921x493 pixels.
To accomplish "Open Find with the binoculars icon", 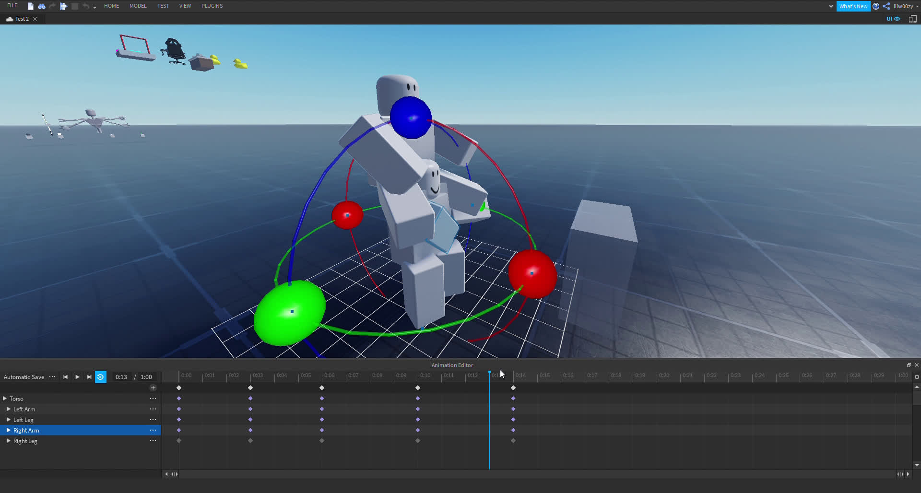I will pos(42,6).
